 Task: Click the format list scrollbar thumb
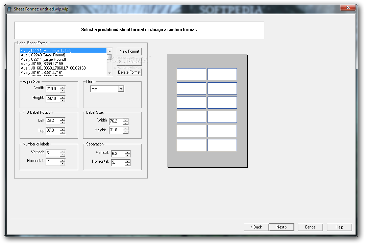tap(109, 57)
